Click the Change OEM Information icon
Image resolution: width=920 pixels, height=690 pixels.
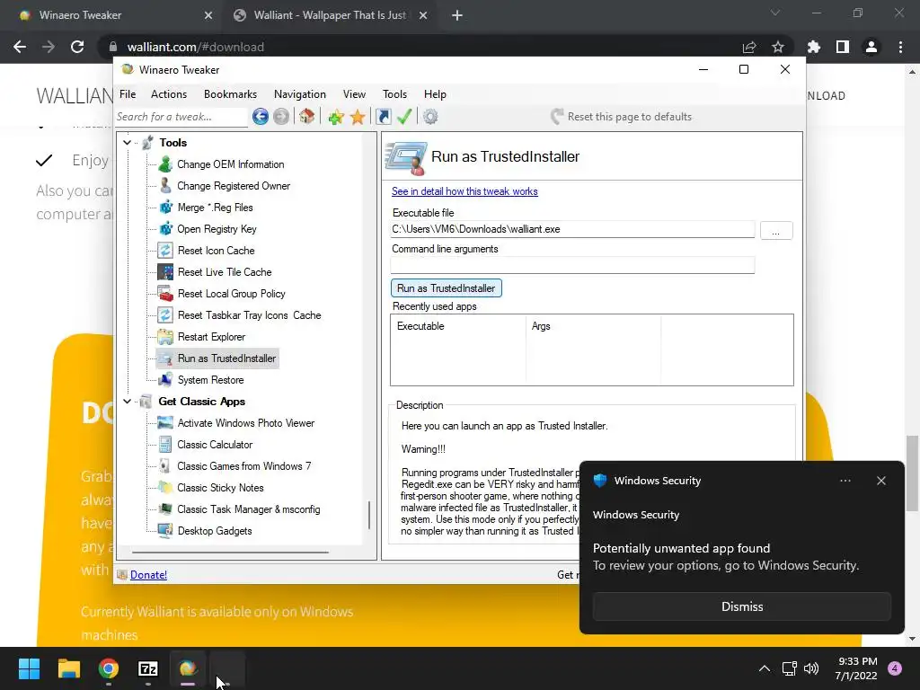coord(165,164)
